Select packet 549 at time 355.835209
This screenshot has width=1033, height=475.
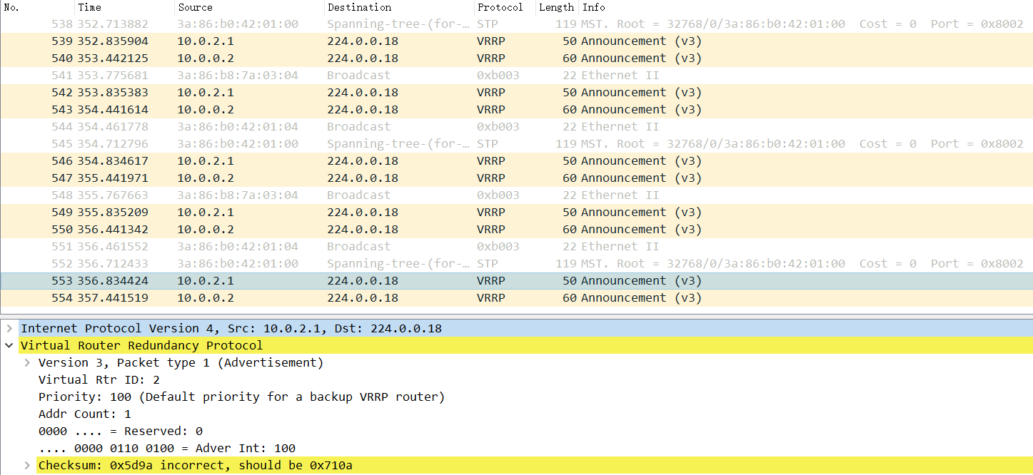click(516, 212)
